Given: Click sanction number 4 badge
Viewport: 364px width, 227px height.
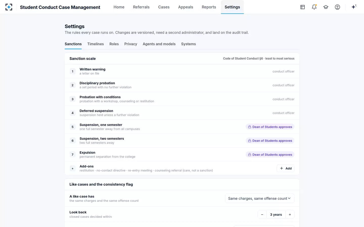Looking at the screenshot, I should [x=73, y=113].
